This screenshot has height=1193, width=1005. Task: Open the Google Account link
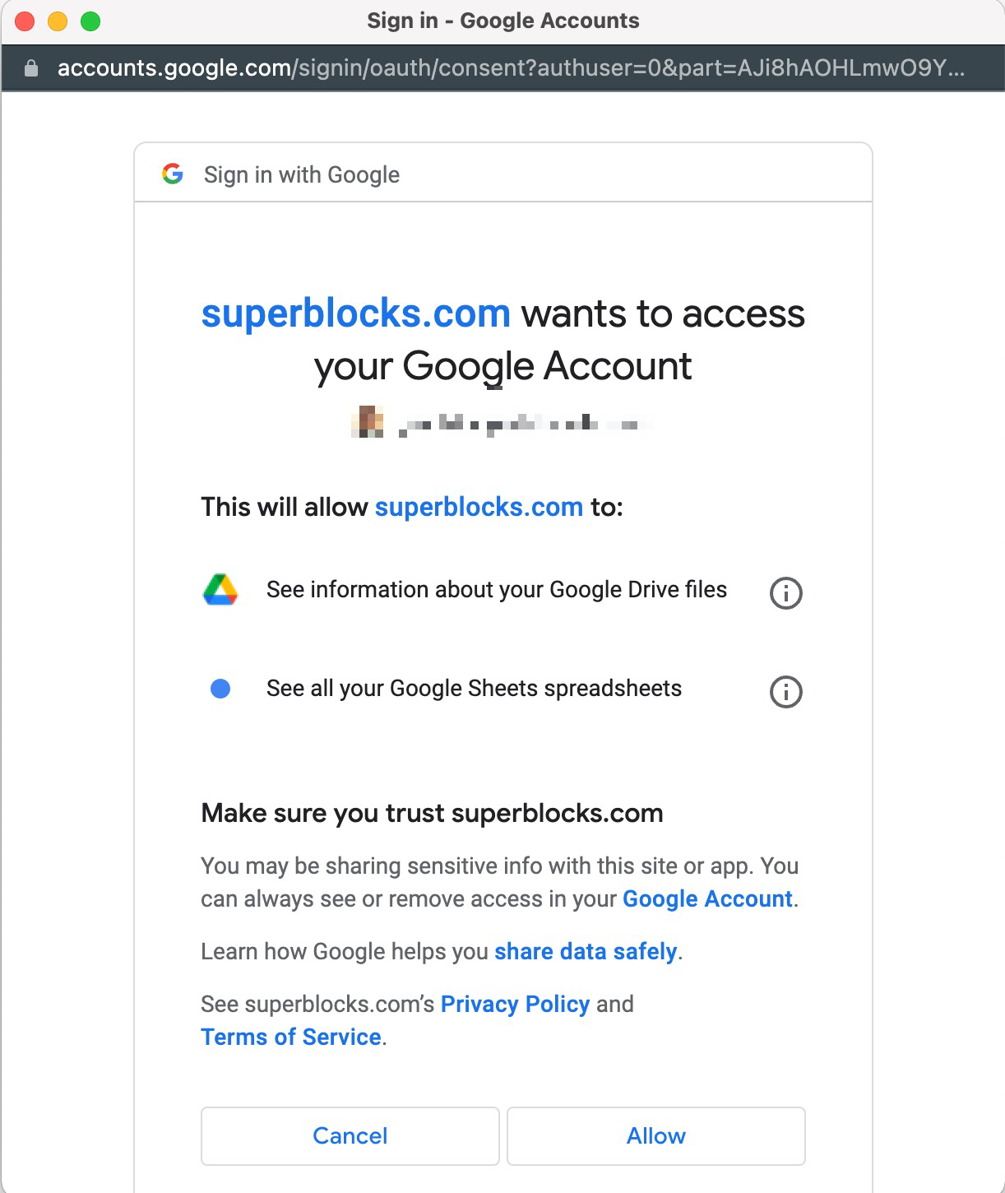(x=707, y=898)
